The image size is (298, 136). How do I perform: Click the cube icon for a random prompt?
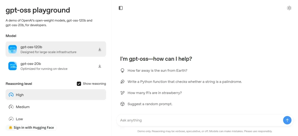[123, 104]
